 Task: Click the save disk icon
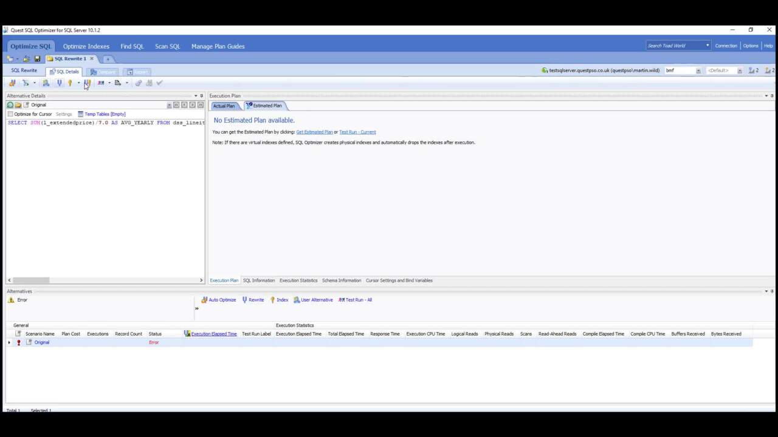37,59
